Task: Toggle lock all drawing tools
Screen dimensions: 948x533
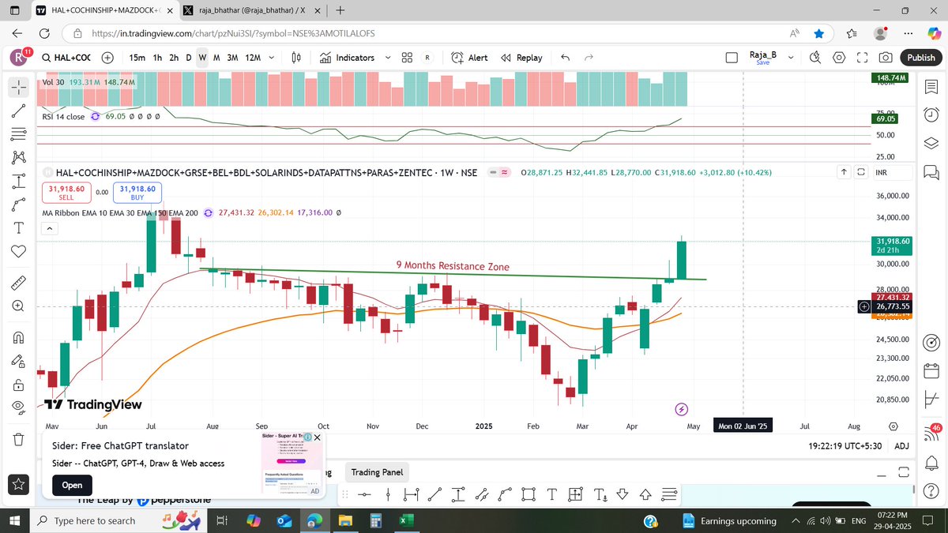Action: pyautogui.click(x=20, y=385)
